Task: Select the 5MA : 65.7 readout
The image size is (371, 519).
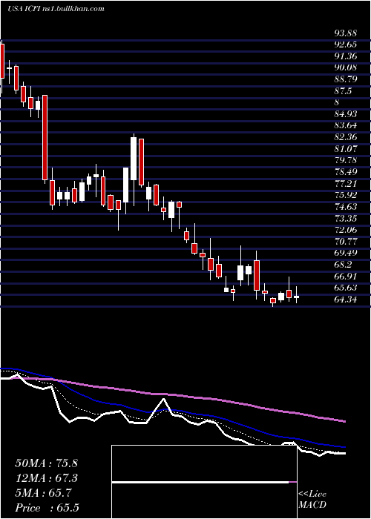Action: point(43,493)
